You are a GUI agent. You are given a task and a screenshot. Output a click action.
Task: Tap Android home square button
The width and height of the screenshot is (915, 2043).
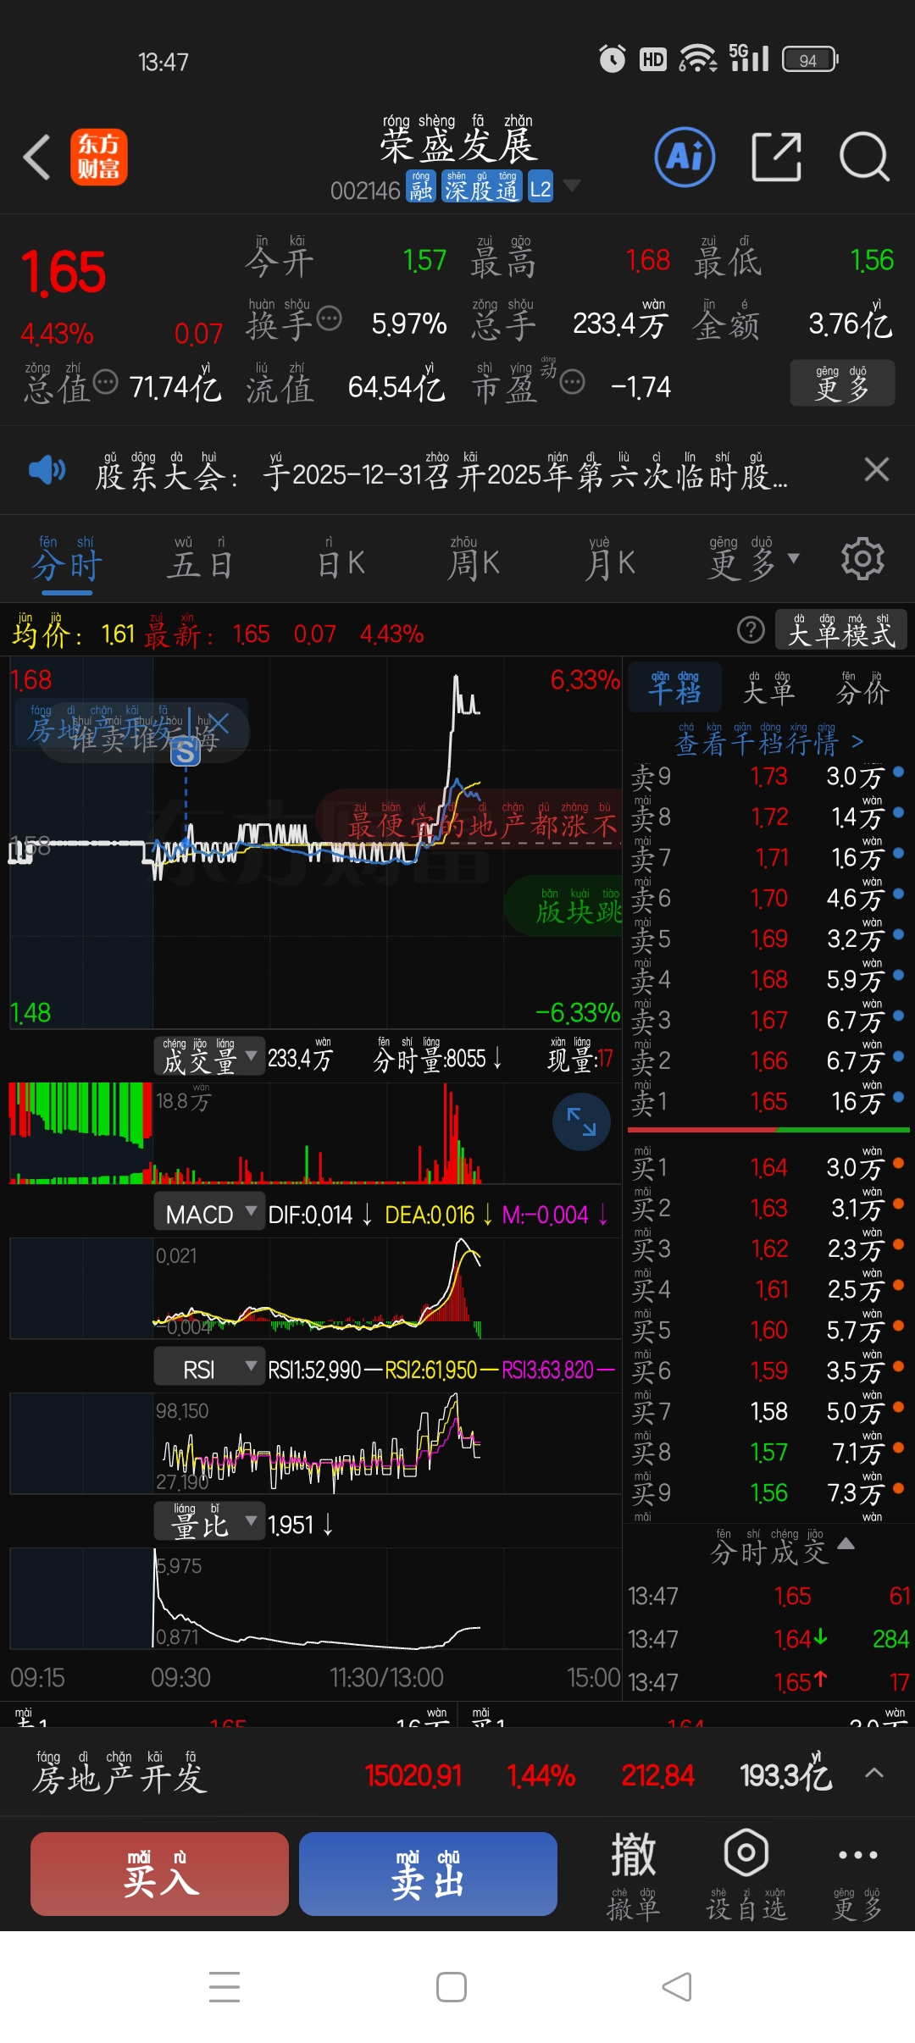pos(452,1987)
